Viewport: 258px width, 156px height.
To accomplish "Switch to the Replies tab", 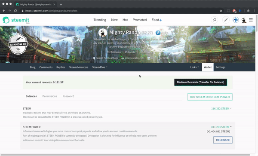I will click(61, 67).
